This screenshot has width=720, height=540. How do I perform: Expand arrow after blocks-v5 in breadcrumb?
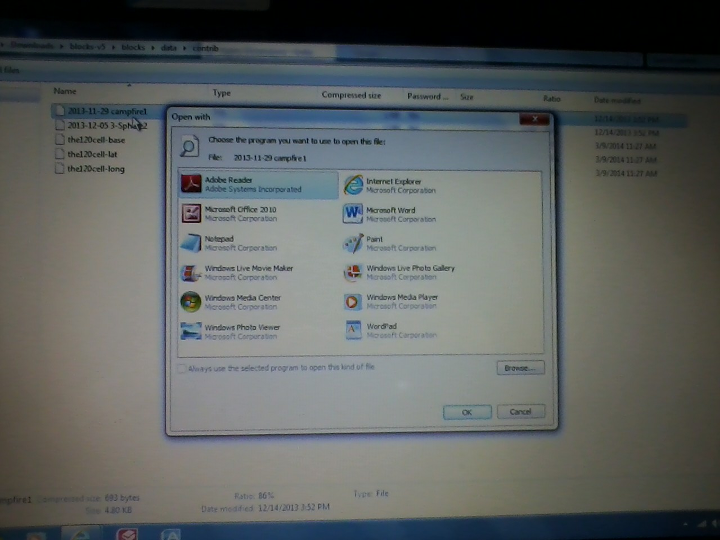click(x=114, y=47)
